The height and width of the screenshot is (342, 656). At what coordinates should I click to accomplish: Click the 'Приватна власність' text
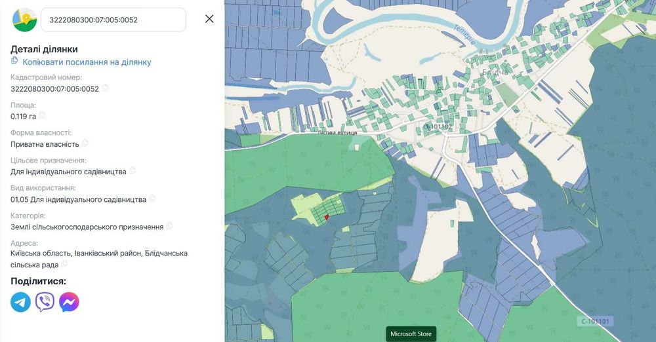point(45,144)
